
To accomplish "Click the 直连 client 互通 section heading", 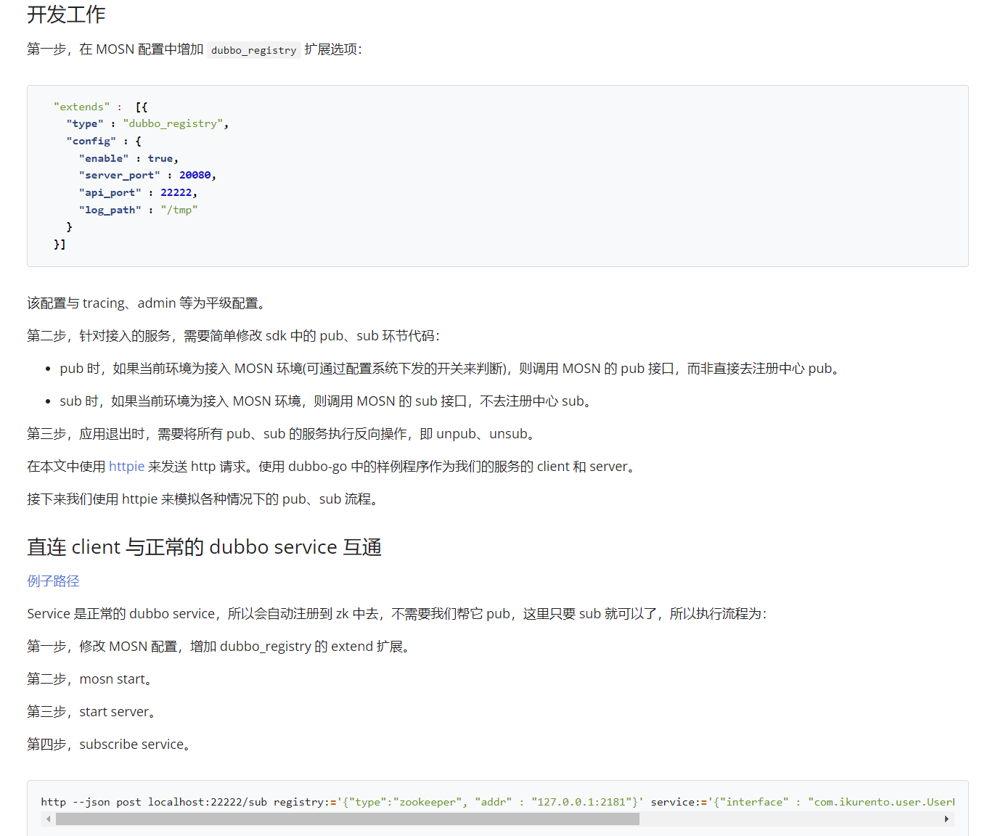I will pos(204,546).
